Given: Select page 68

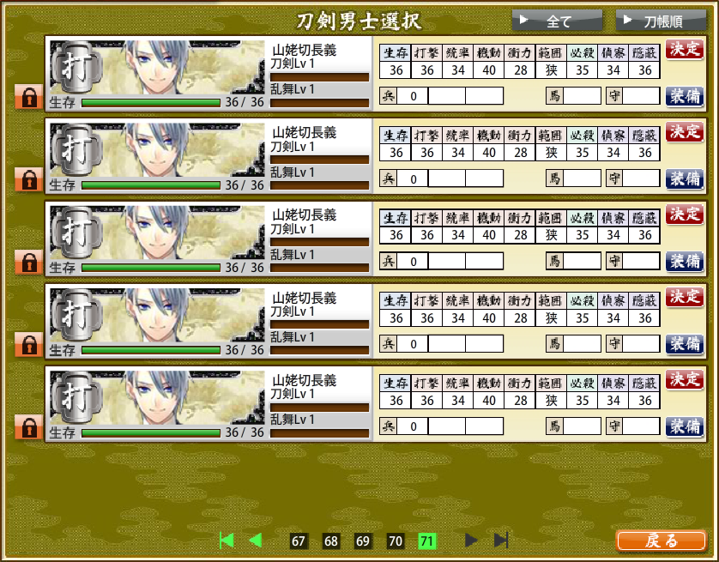Looking at the screenshot, I should point(330,541).
